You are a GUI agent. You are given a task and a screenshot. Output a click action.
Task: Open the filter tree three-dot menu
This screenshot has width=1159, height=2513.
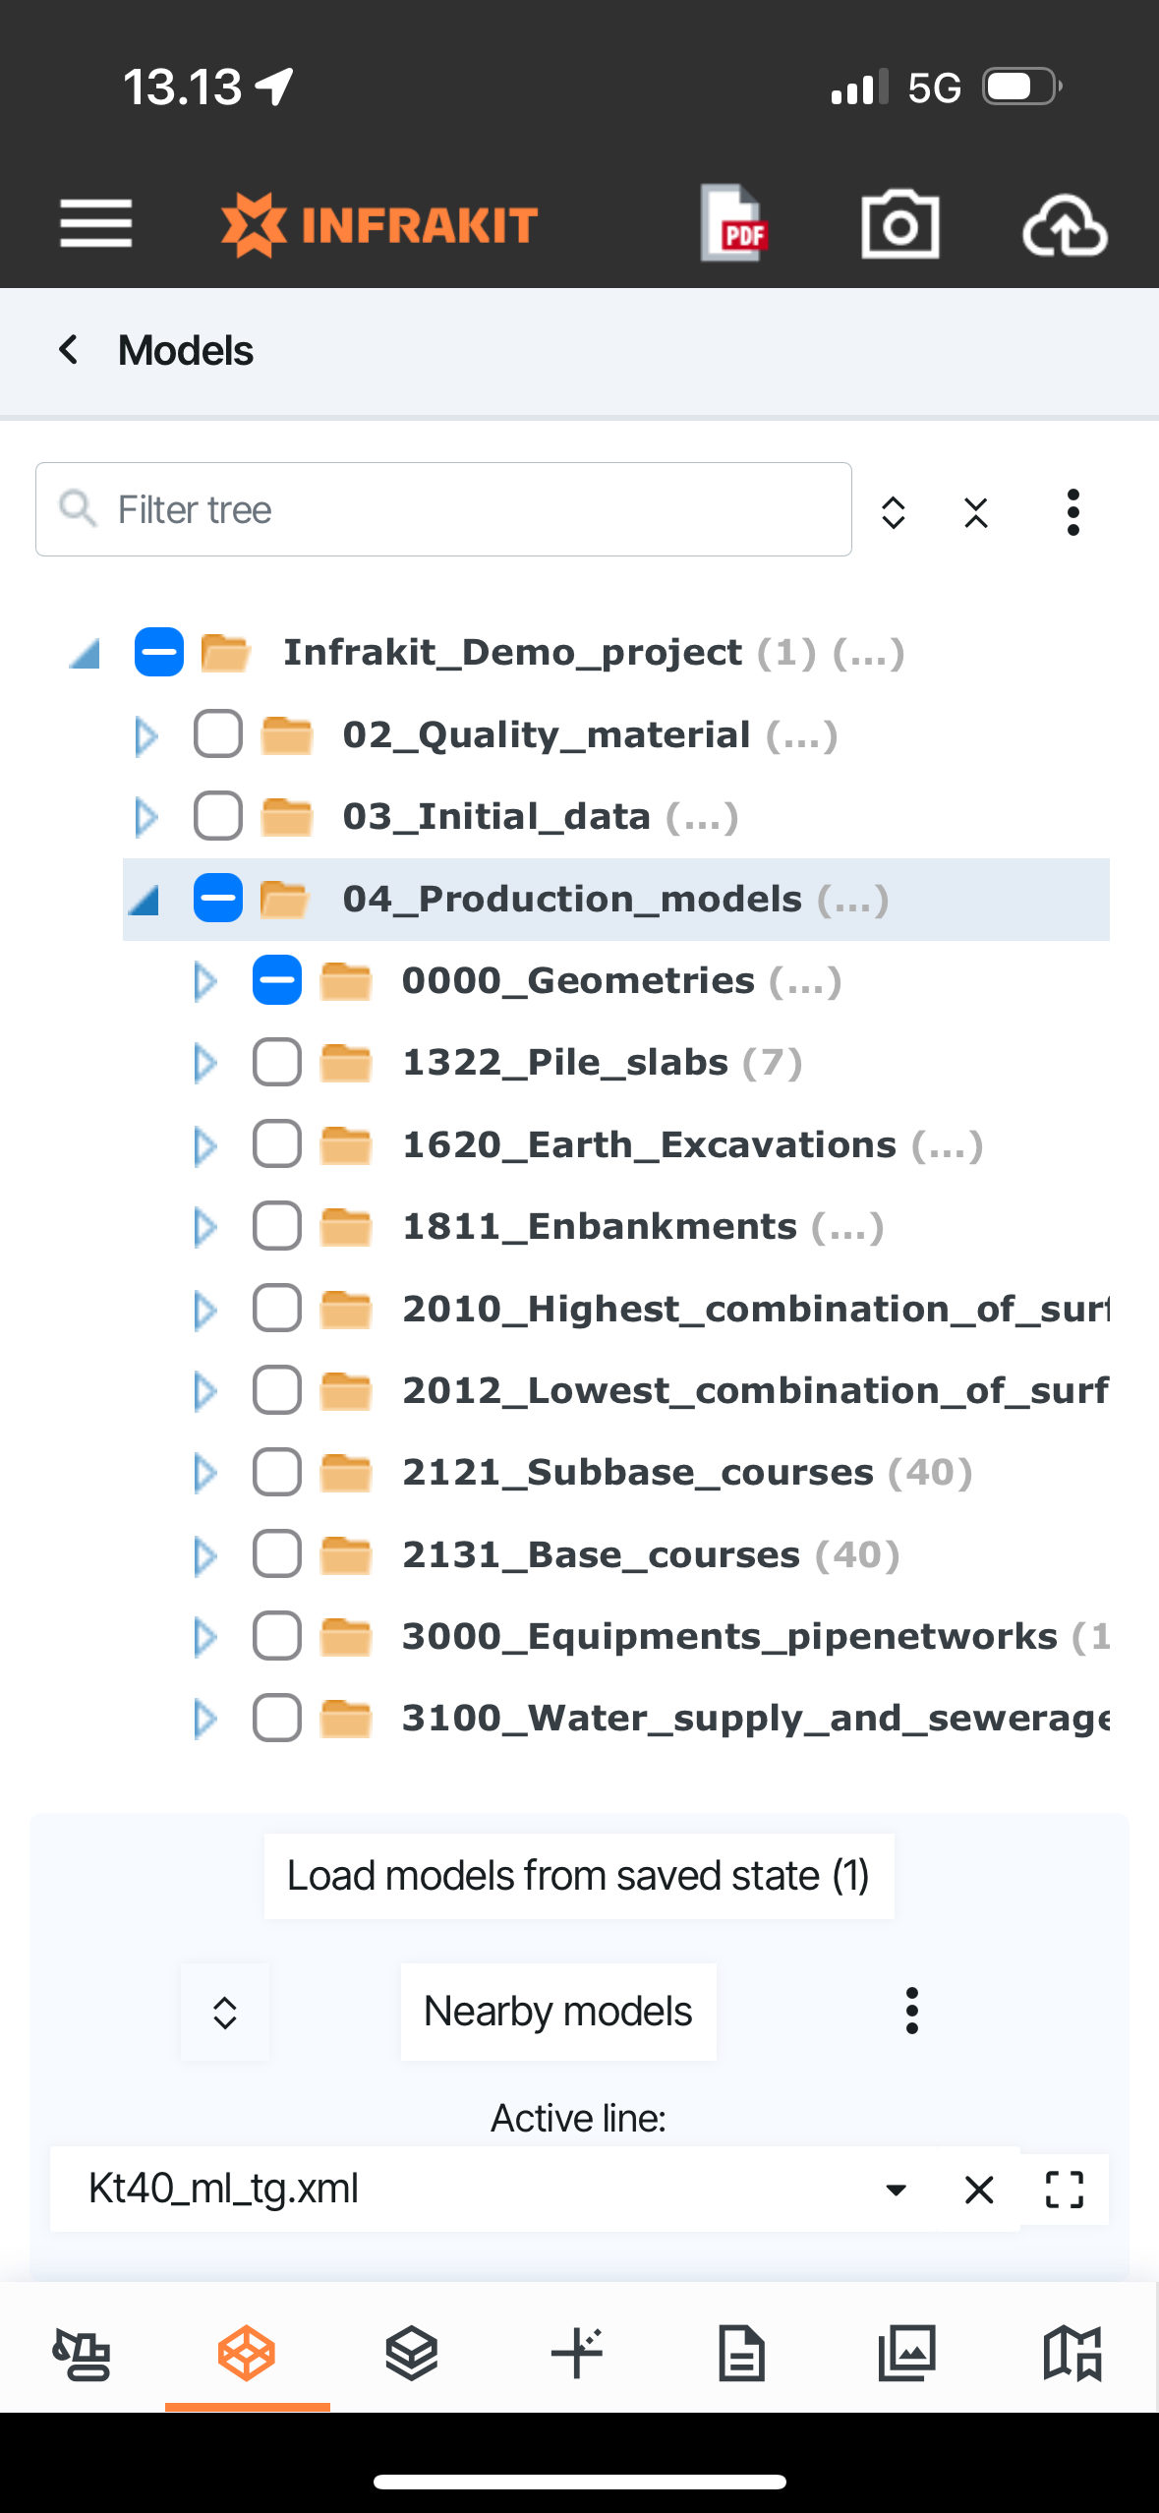pos(1072,512)
